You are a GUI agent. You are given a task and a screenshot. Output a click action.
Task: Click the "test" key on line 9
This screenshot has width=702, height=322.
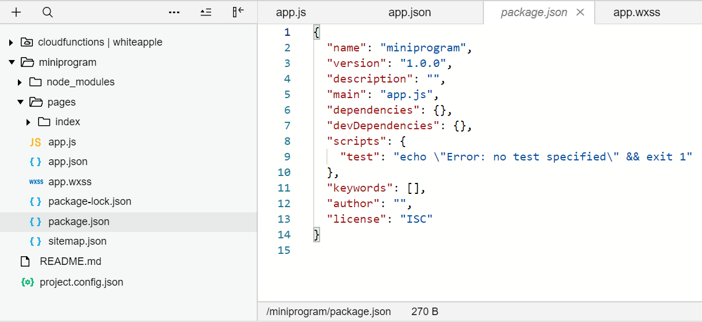(360, 157)
